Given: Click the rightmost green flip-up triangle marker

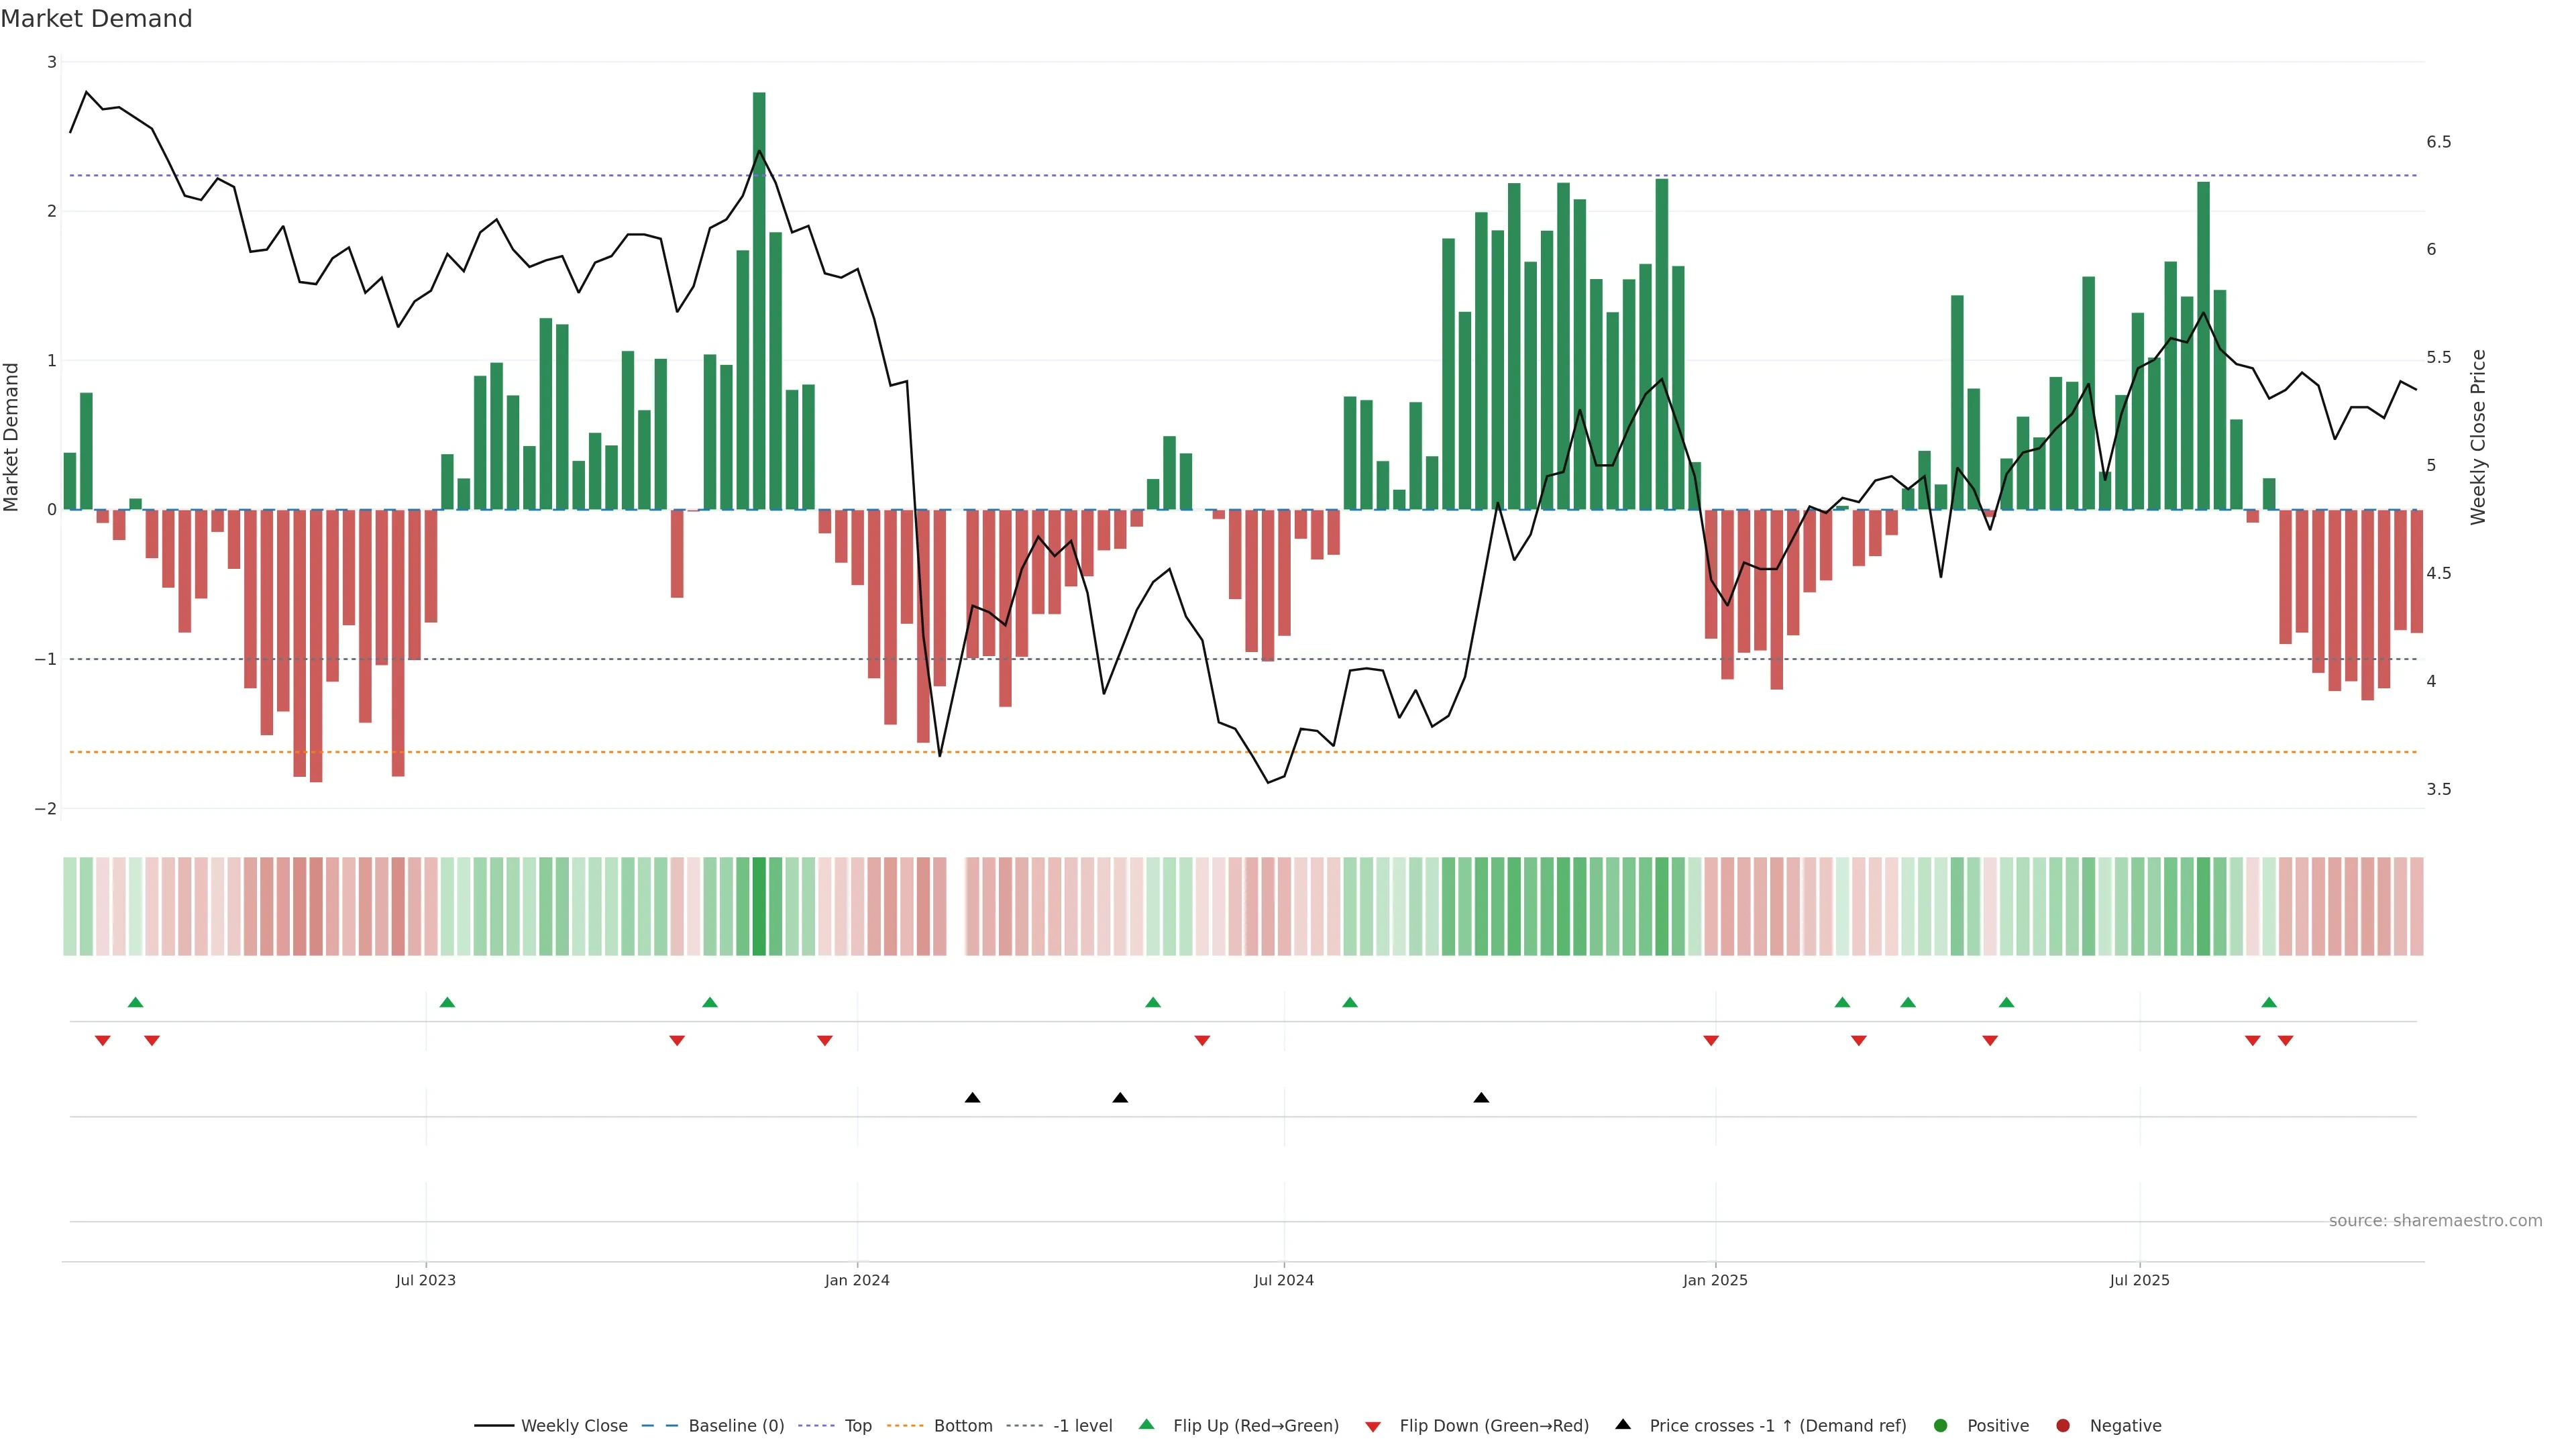Looking at the screenshot, I should pyautogui.click(x=2269, y=1002).
